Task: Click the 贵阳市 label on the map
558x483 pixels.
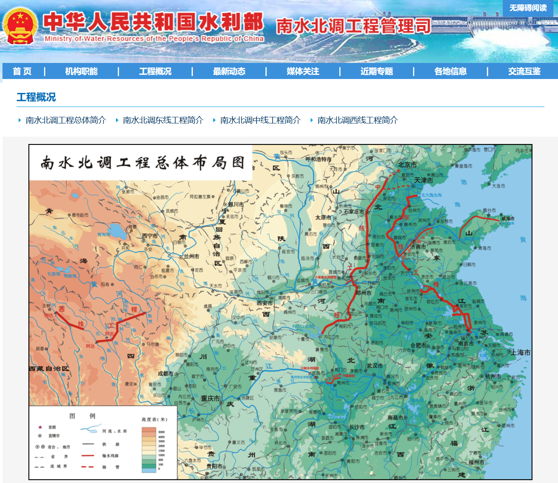Action: 214,466
